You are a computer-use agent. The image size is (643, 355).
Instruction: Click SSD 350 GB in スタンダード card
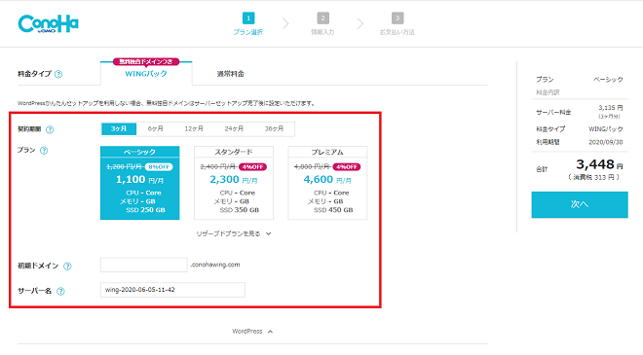240,210
